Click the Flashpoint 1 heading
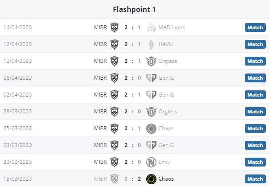This screenshot has height=186, width=272. pyautogui.click(x=134, y=9)
